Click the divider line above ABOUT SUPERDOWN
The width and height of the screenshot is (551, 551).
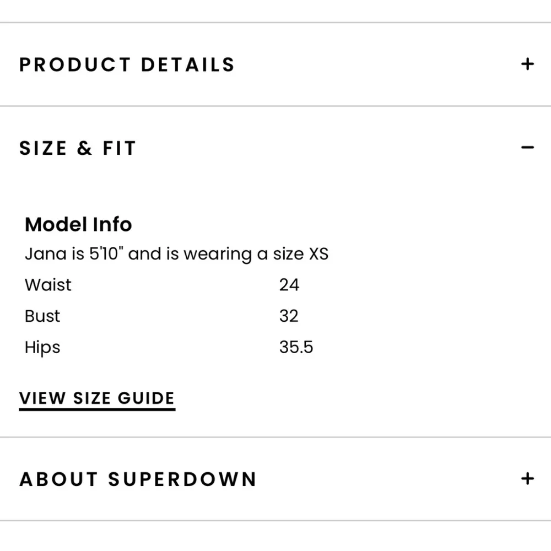(275, 438)
